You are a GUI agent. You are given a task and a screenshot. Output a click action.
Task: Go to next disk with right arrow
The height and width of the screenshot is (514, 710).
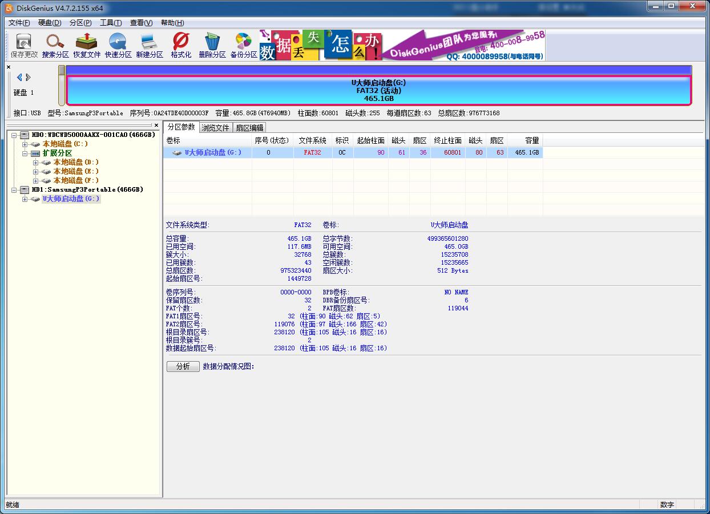pos(28,77)
